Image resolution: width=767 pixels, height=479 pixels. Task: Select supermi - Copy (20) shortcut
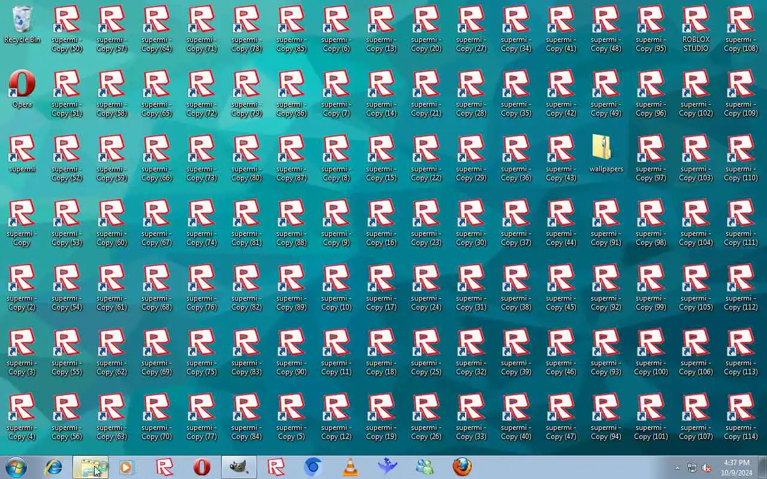point(427,29)
